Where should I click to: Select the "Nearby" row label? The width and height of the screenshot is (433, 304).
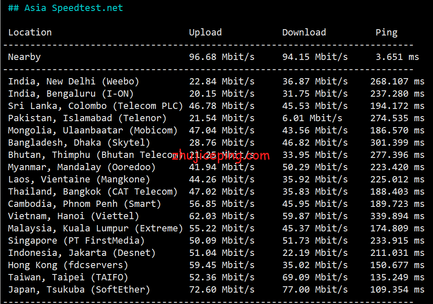tap(24, 57)
